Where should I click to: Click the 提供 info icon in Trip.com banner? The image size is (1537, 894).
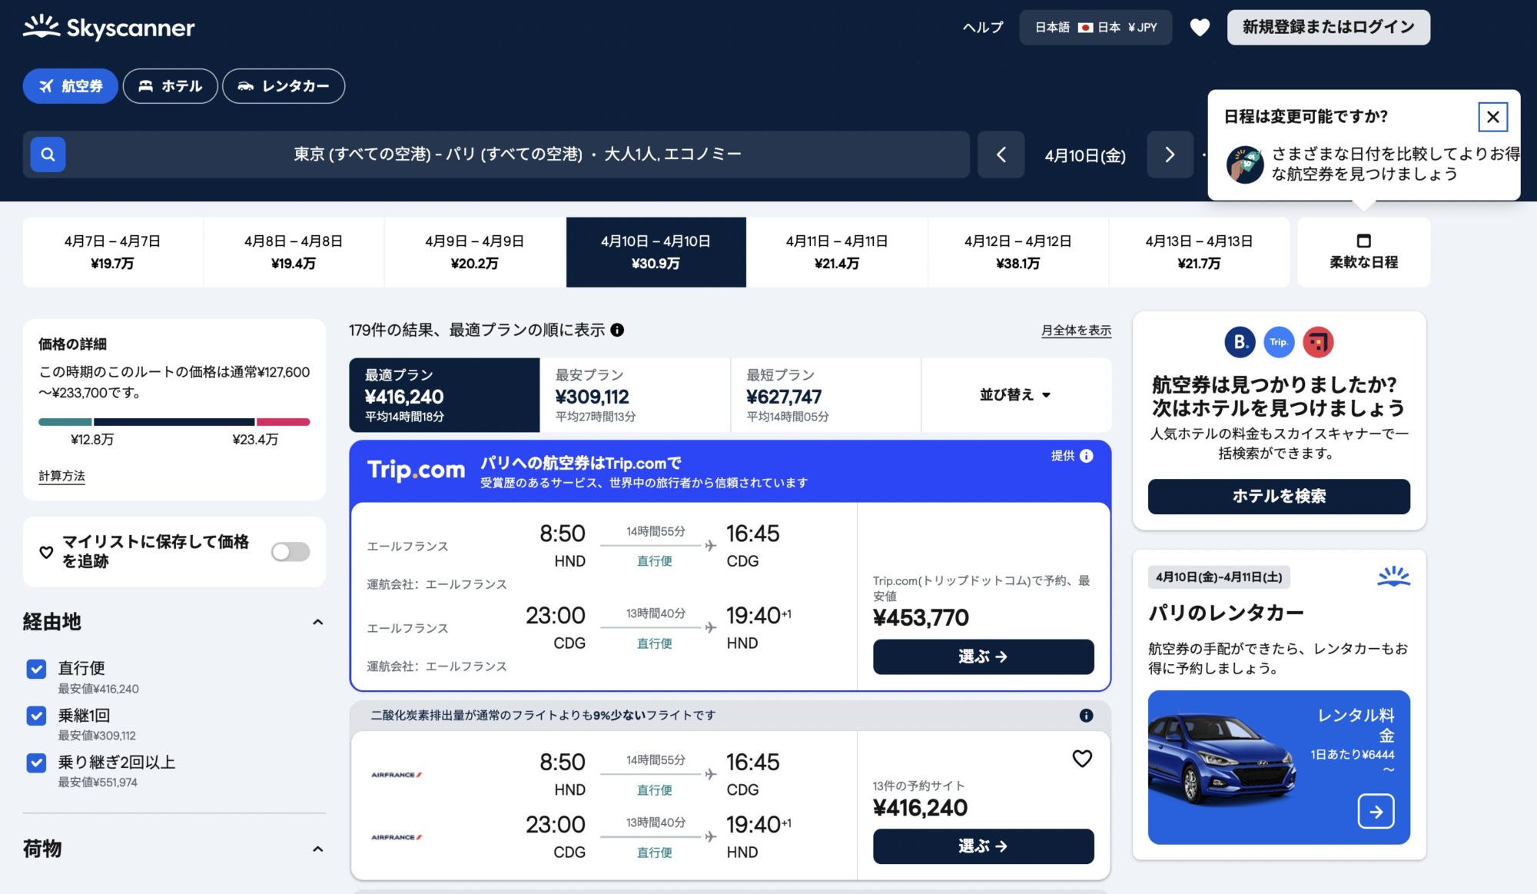[x=1086, y=456]
